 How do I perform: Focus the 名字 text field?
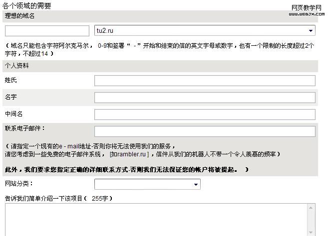click(x=205, y=98)
